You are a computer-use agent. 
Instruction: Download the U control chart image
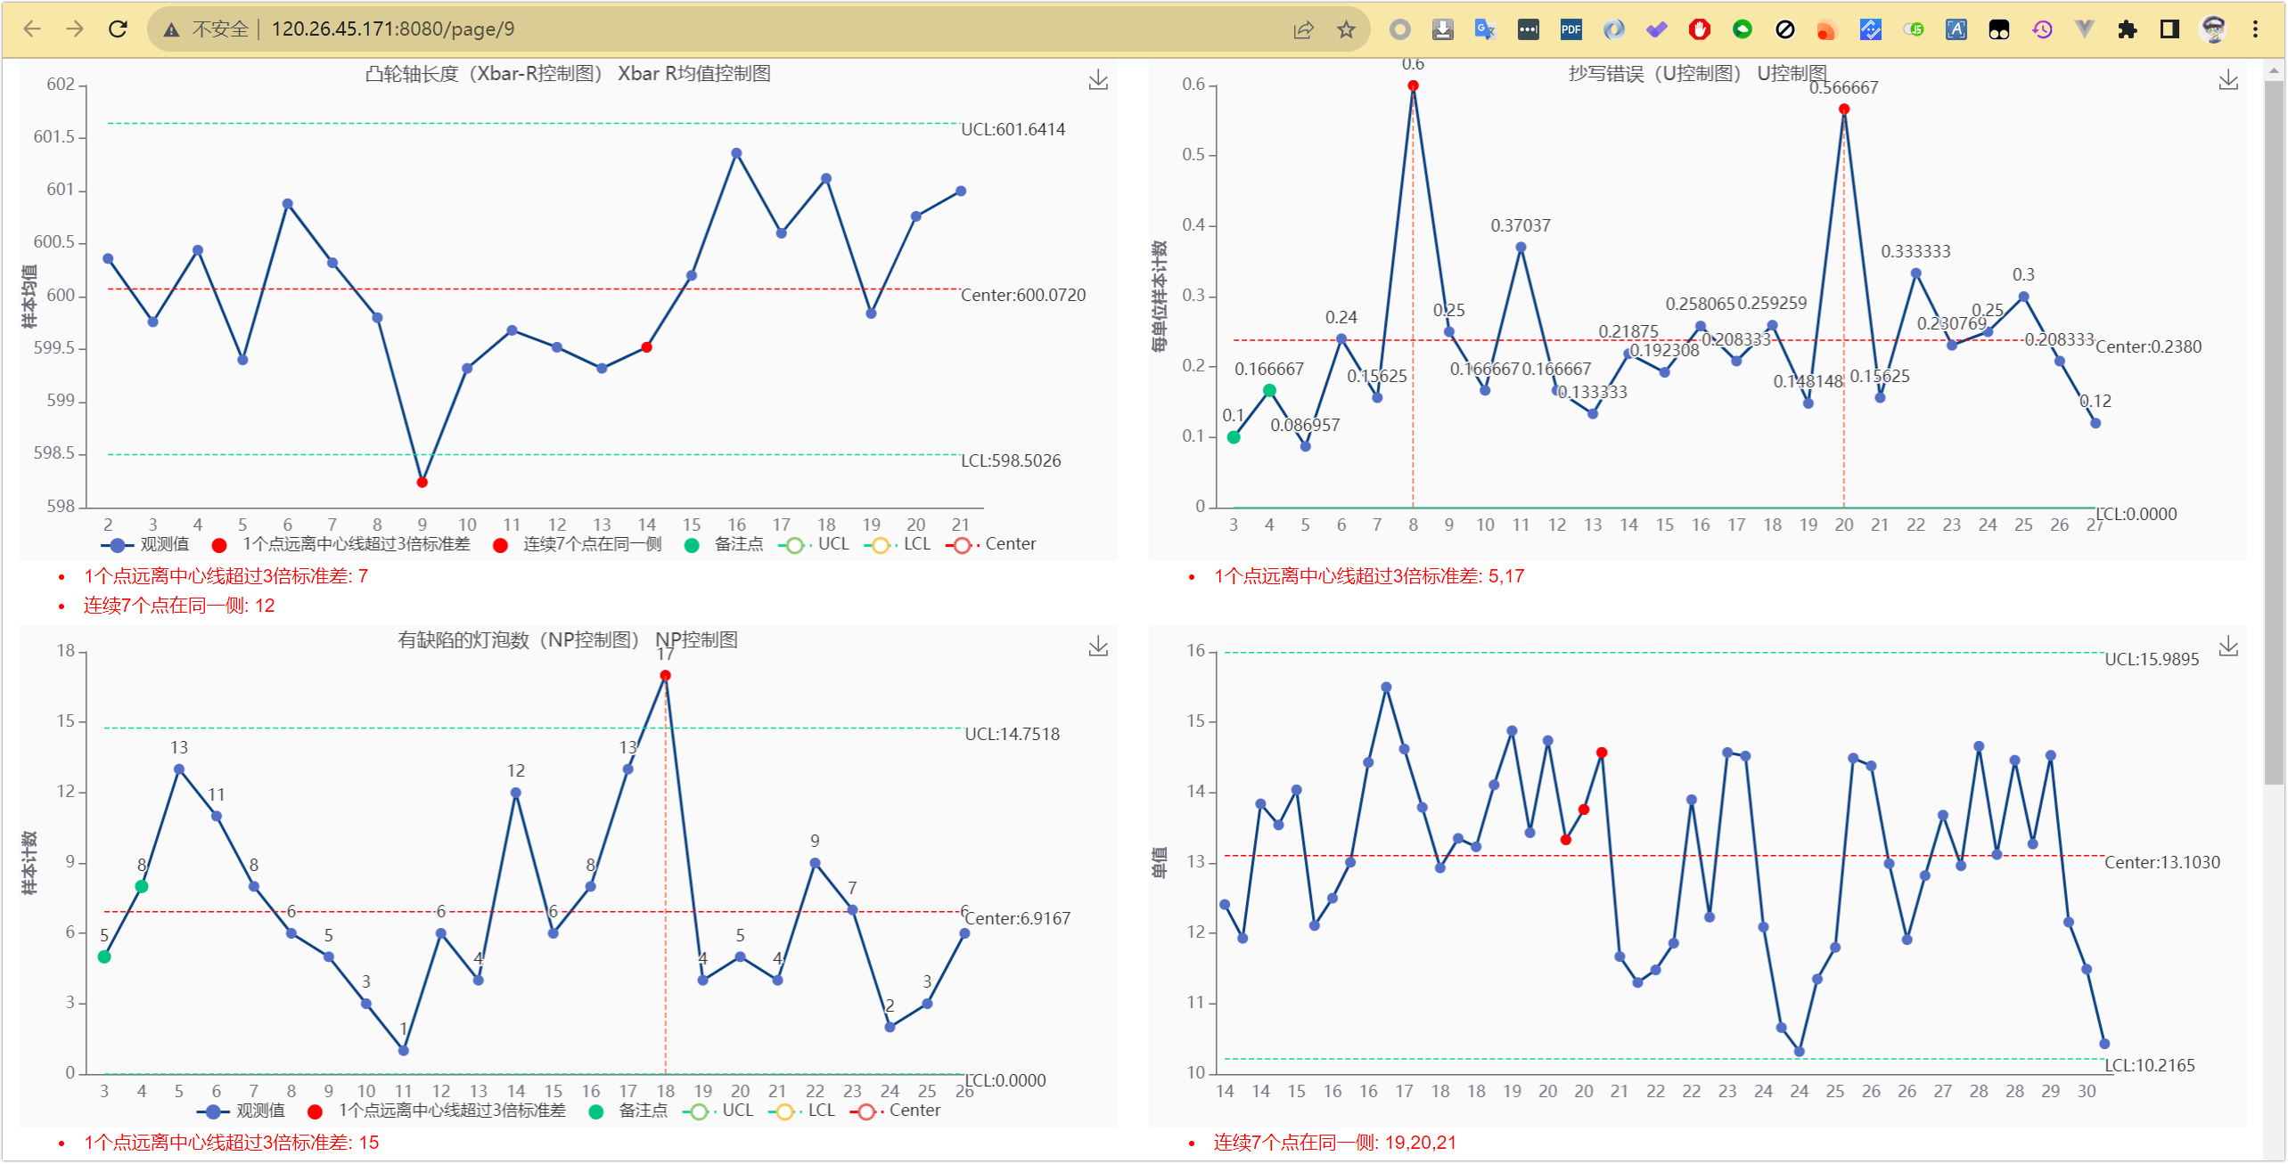point(2227,80)
